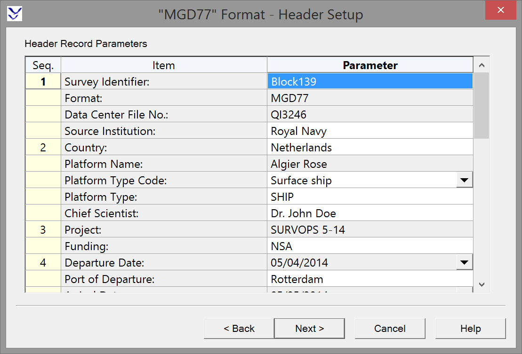
Task: Click scrollbar down arrow in parameter table
Action: click(481, 284)
